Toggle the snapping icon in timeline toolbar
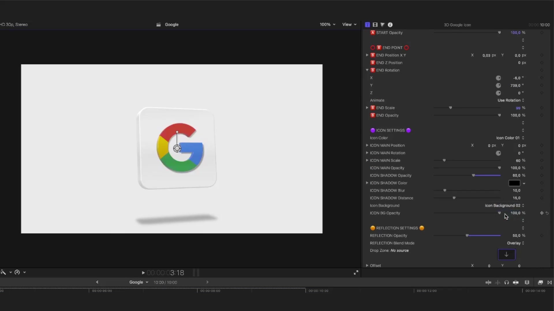 coord(516,282)
